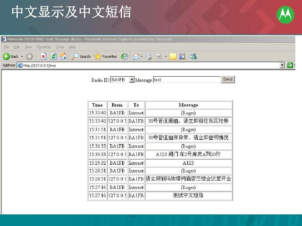The height and width of the screenshot is (226, 302).
Task: Click (Roger) message at 15:30:33
Action: 188,146
